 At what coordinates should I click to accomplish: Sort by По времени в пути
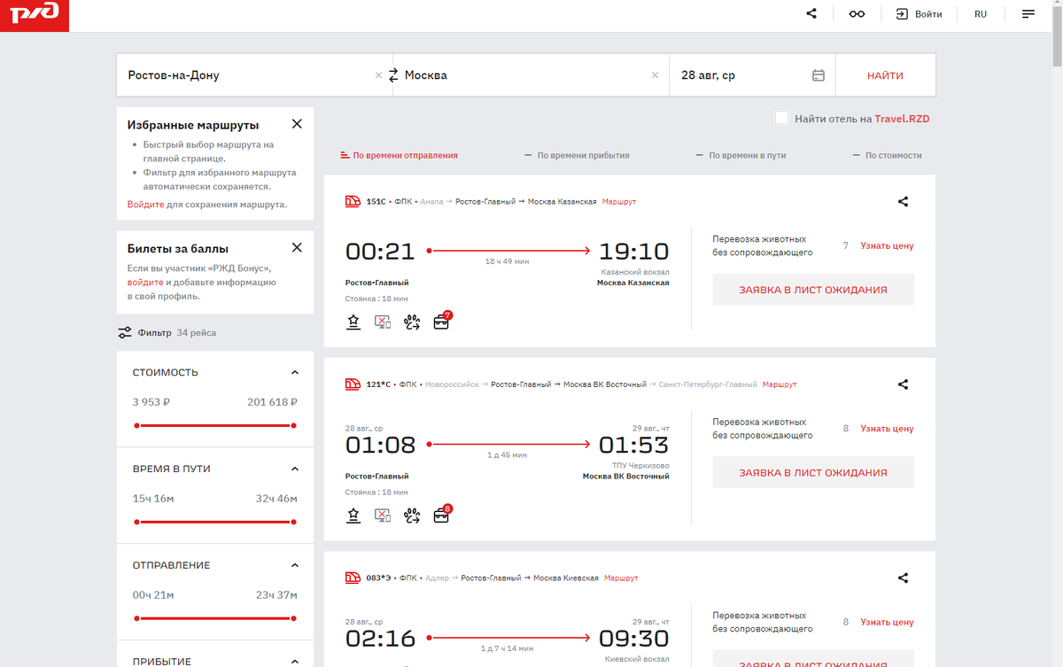[x=741, y=155]
